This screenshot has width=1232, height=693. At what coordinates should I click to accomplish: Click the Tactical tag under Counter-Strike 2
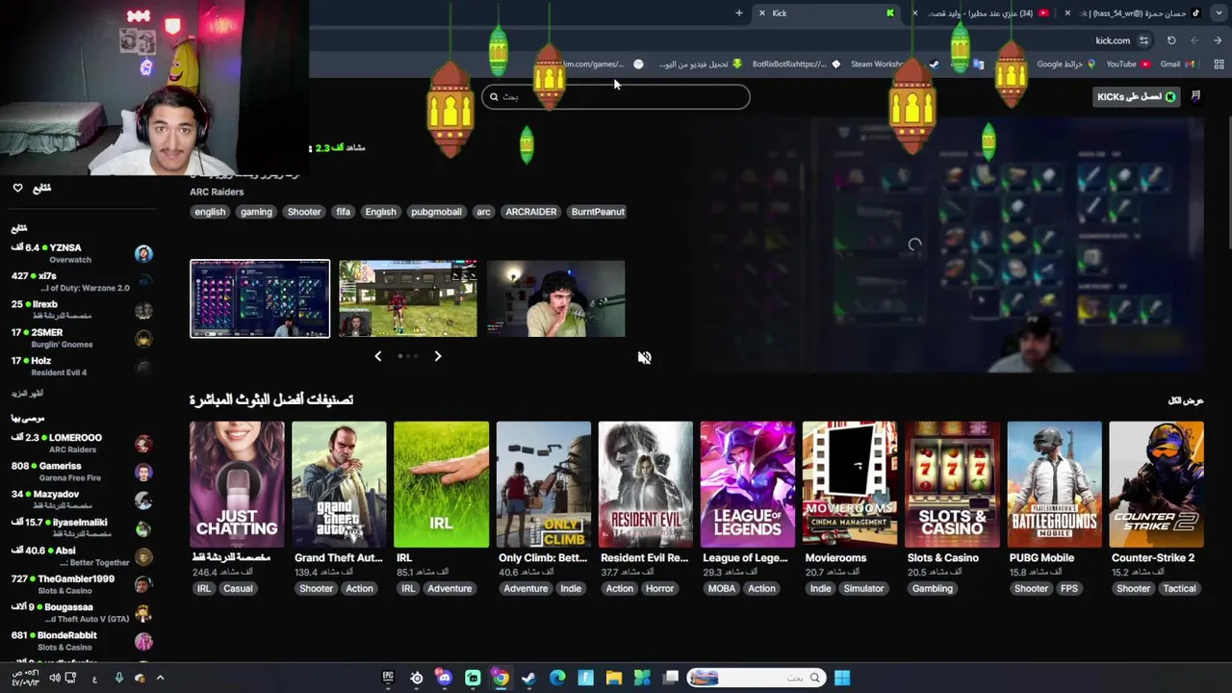[x=1179, y=588]
